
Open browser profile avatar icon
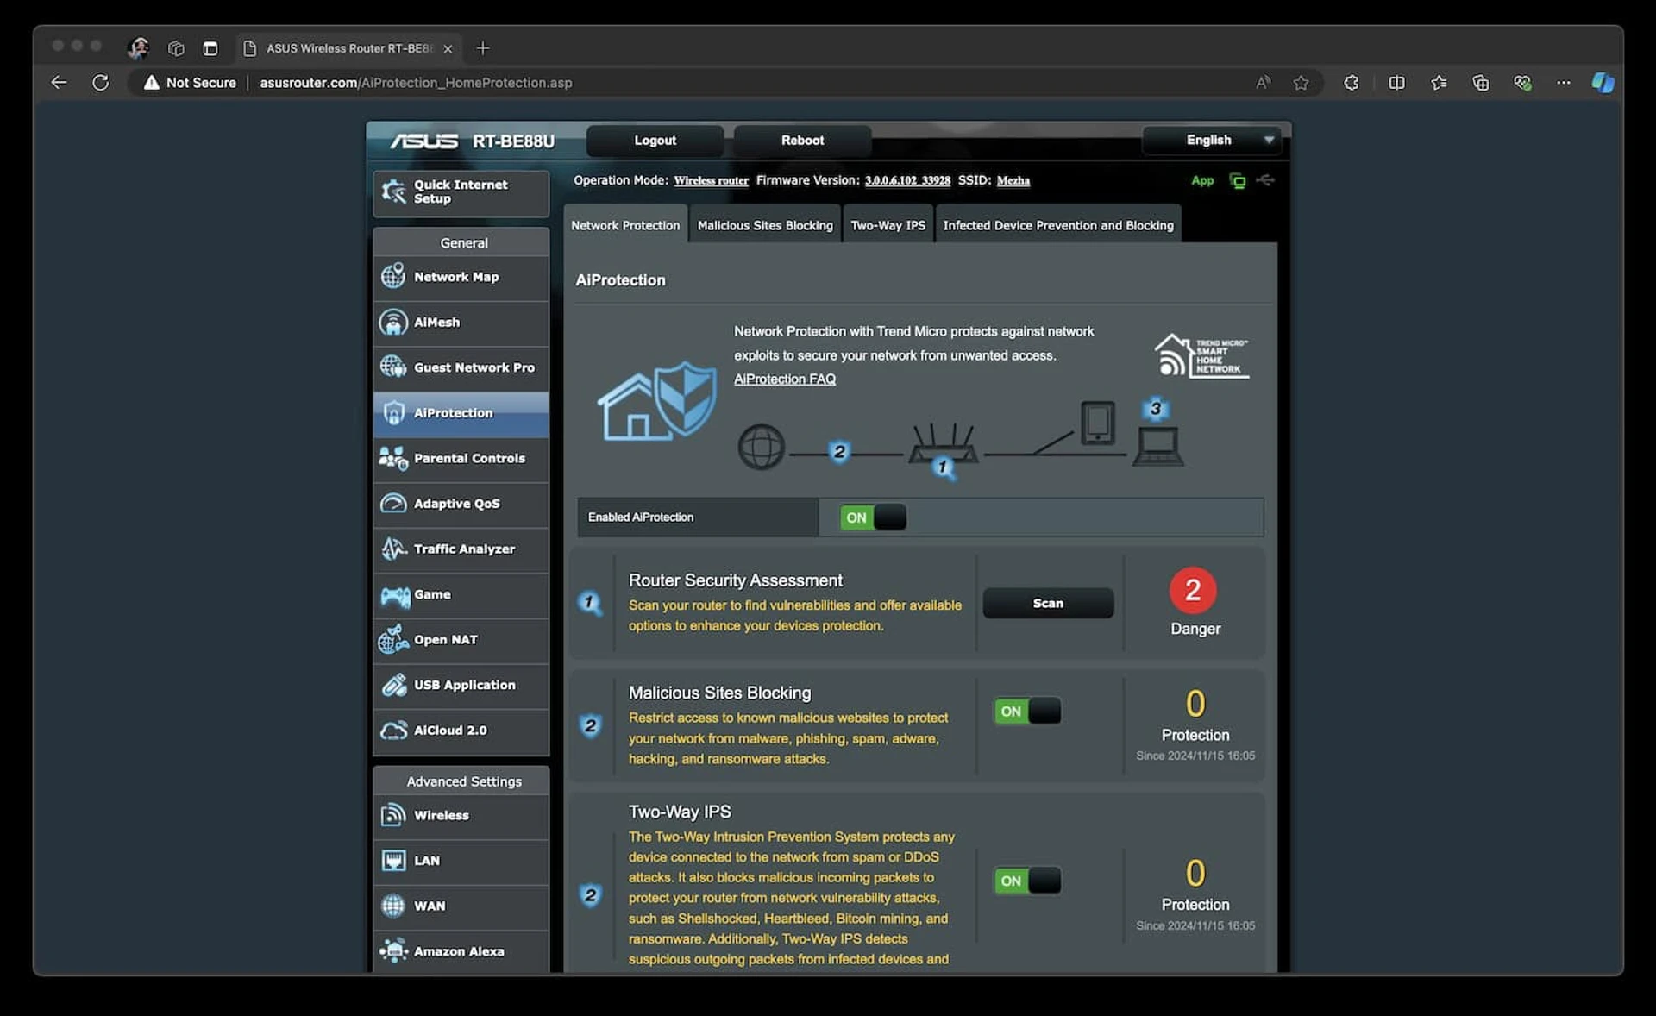137,48
